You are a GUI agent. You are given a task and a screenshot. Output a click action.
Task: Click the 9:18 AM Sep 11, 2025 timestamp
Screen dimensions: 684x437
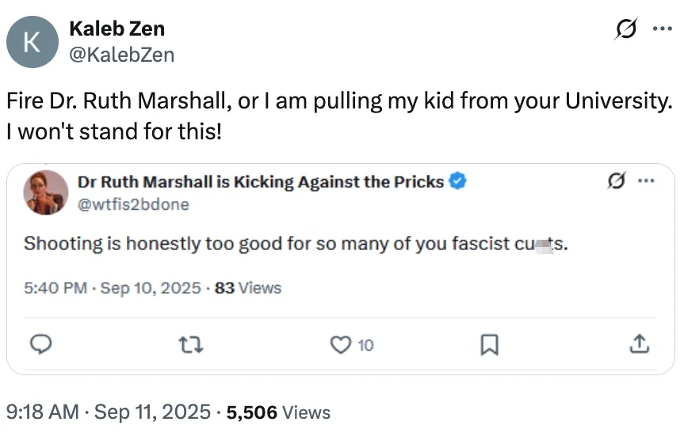pos(109,412)
